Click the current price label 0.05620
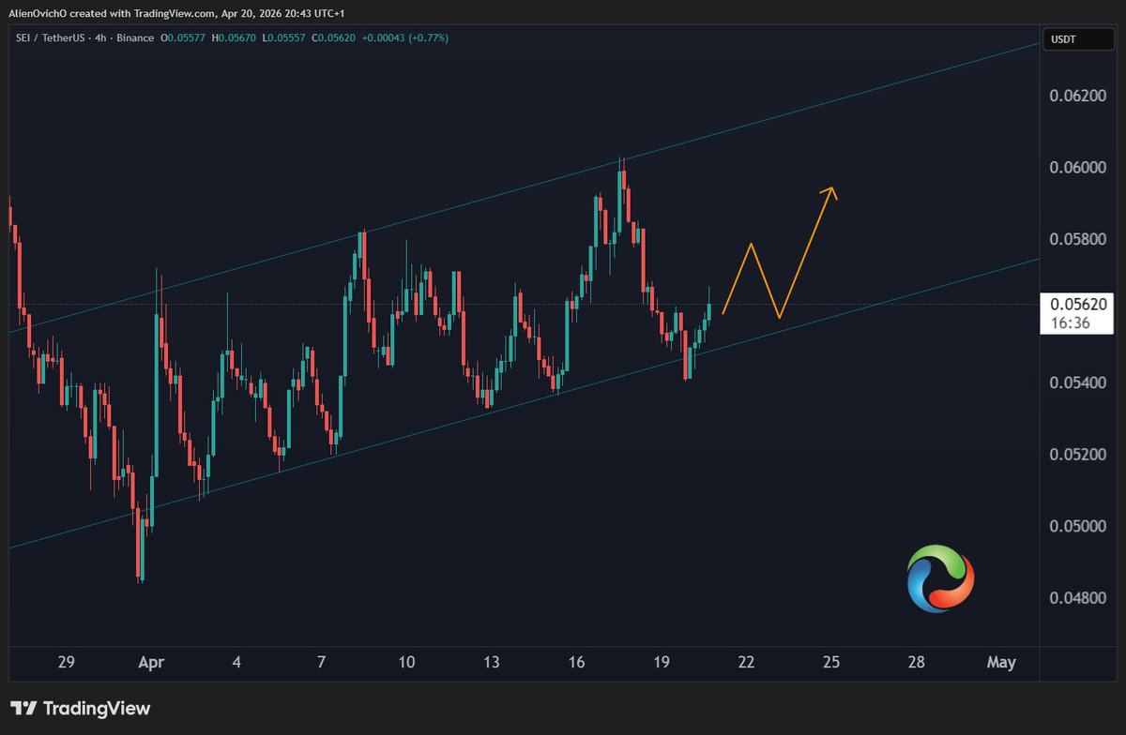This screenshot has width=1126, height=735. point(1078,304)
